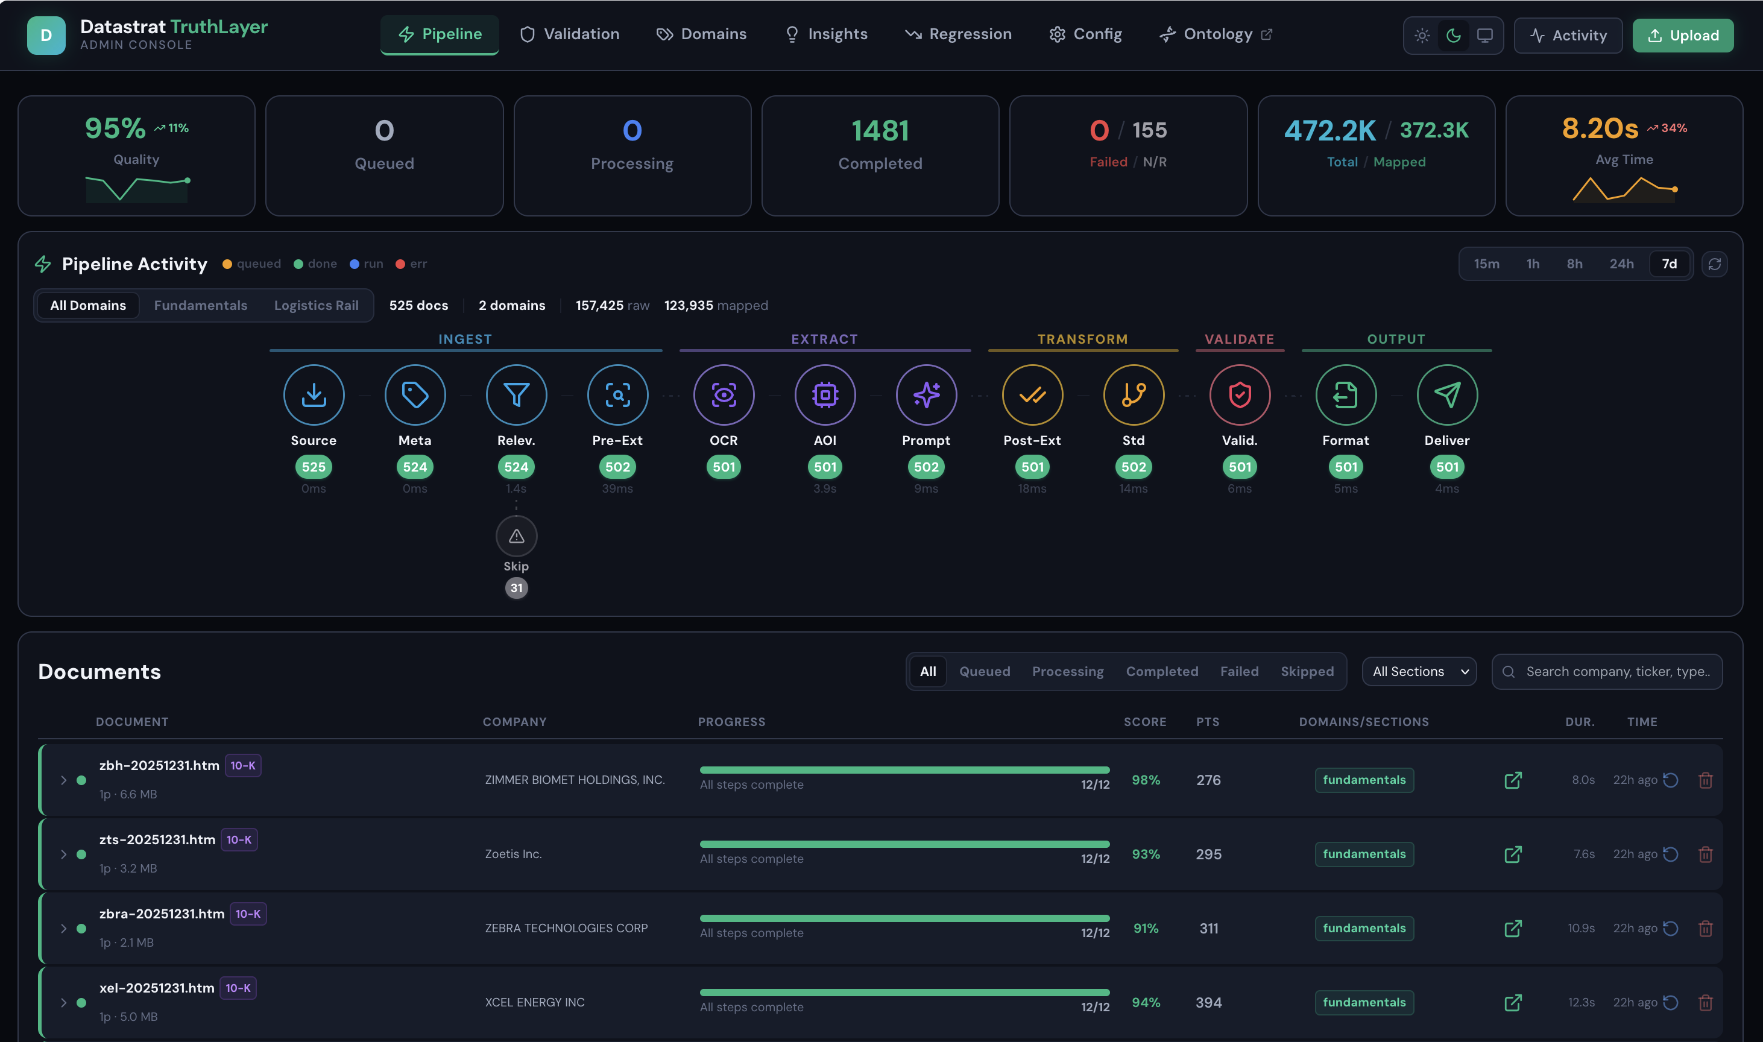
Task: Expand the xel-20251231.htm row
Action: pos(63,1003)
